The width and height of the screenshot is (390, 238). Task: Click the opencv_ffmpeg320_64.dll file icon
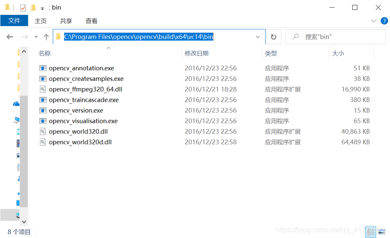pos(43,89)
